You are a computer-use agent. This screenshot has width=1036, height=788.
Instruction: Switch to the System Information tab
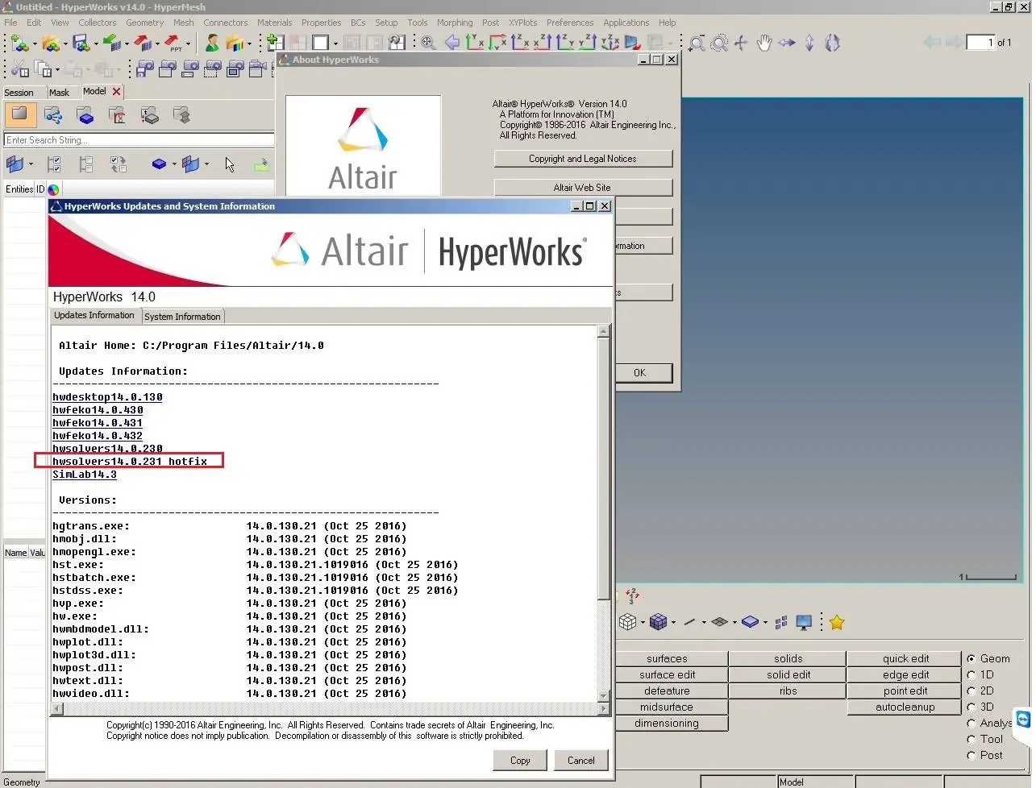click(x=182, y=316)
